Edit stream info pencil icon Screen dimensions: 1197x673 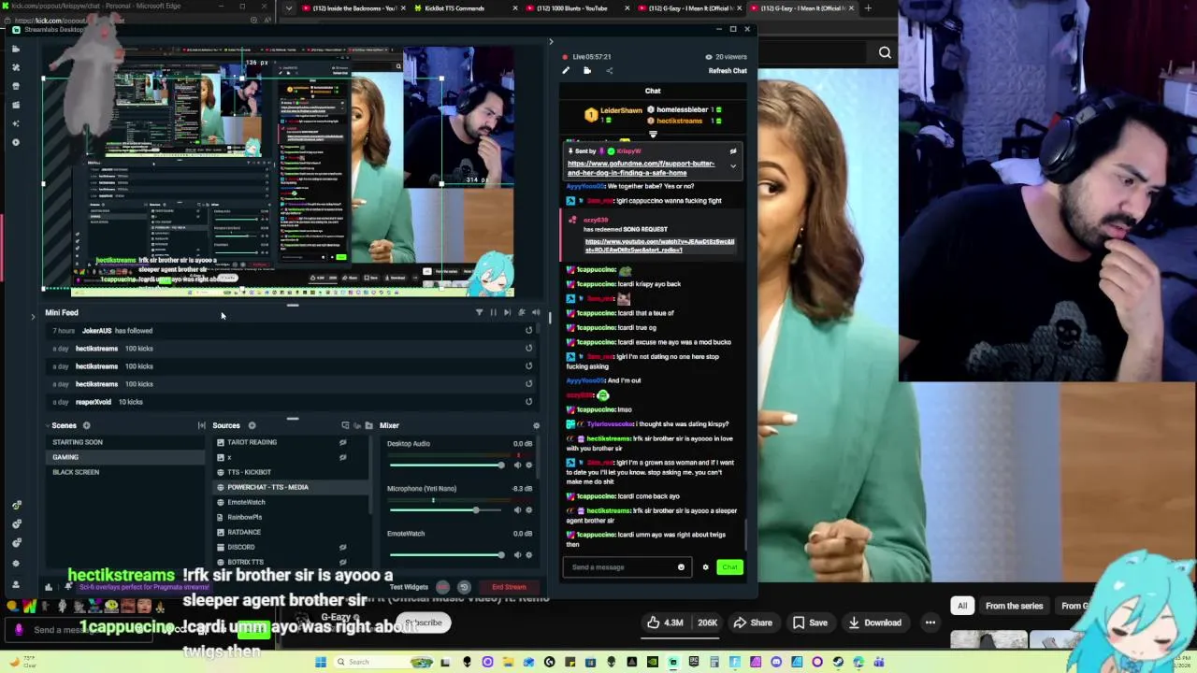pyautogui.click(x=566, y=71)
